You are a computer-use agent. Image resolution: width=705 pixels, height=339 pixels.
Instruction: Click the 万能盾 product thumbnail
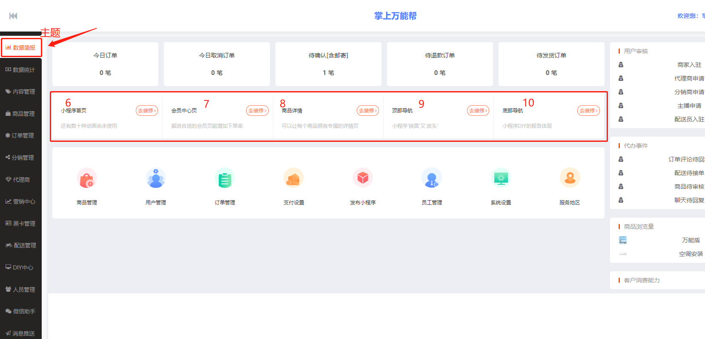(x=623, y=240)
